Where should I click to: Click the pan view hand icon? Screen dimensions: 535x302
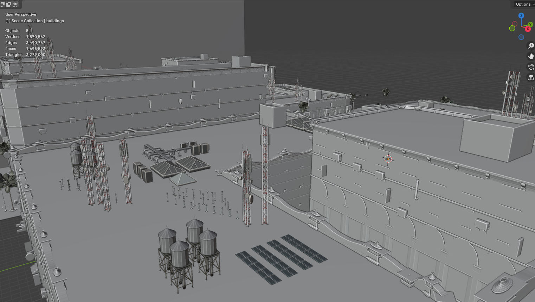[531, 56]
